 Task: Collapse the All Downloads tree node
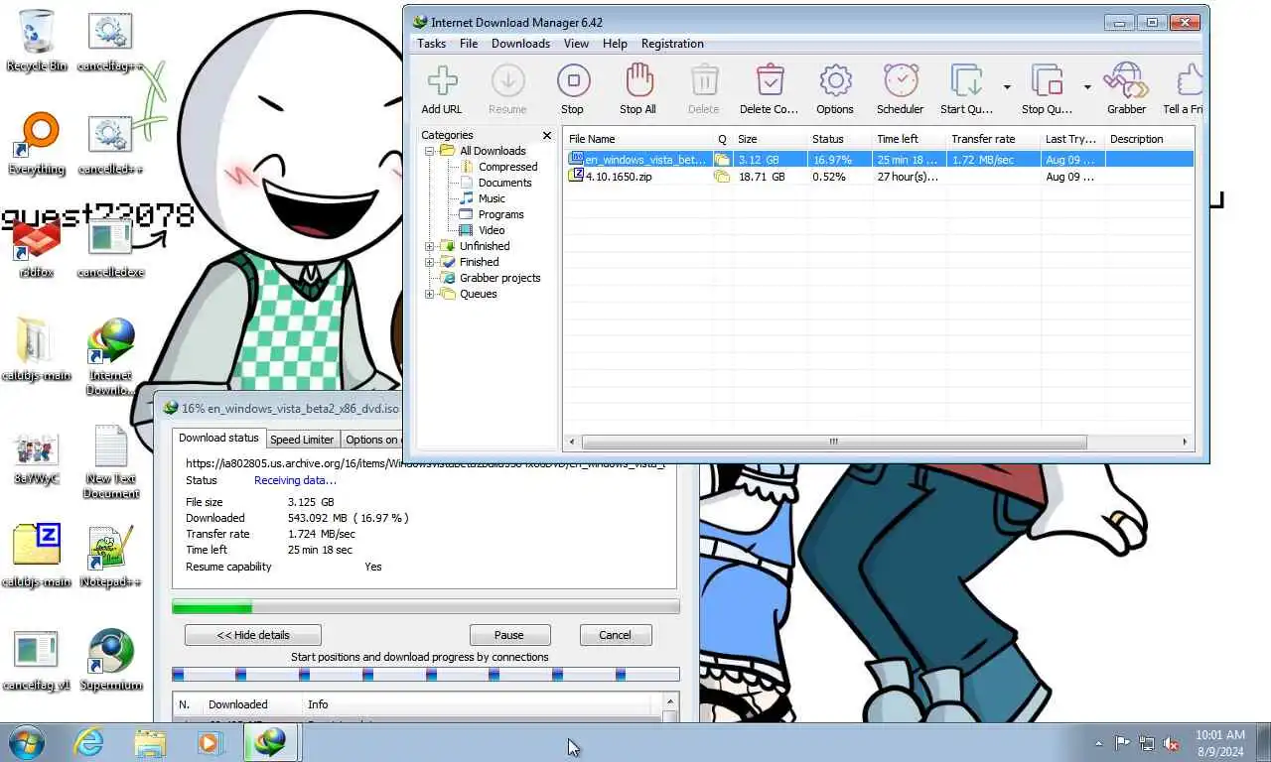[430, 151]
